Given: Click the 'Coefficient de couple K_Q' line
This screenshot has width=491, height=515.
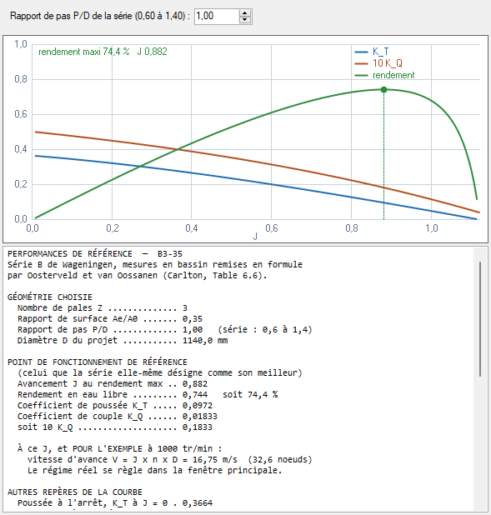Looking at the screenshot, I should (118, 416).
